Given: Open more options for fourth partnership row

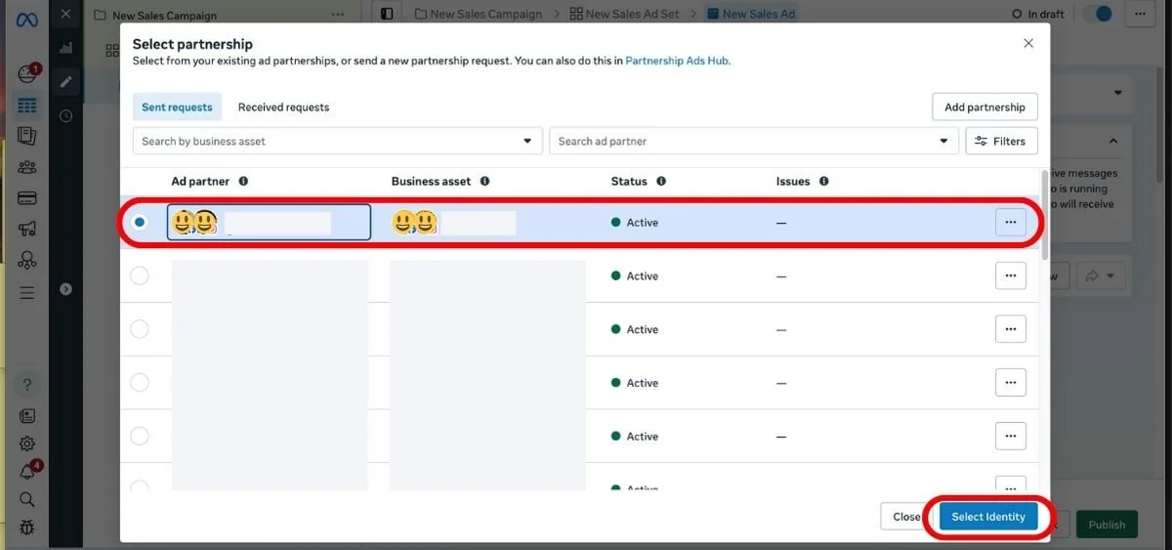Looking at the screenshot, I should [x=1011, y=383].
